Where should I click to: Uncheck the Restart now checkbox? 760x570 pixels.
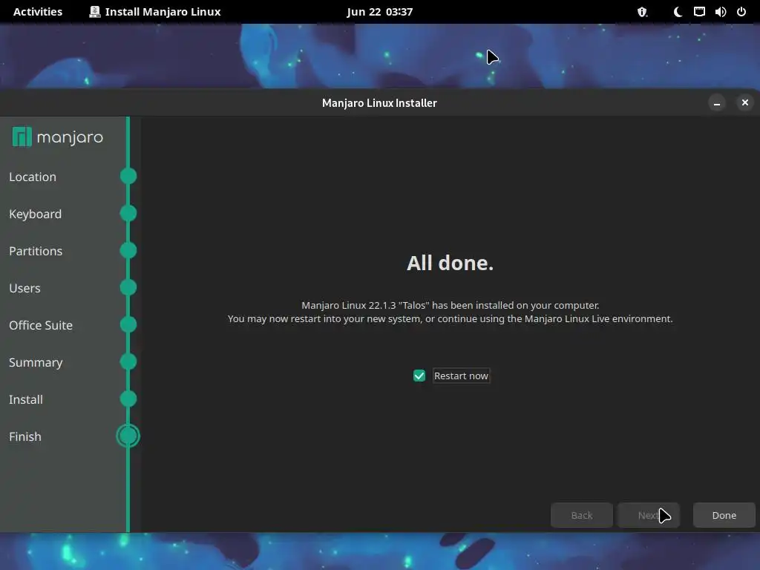point(419,376)
